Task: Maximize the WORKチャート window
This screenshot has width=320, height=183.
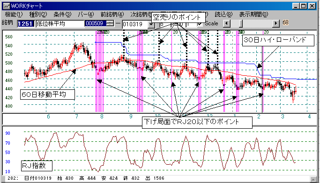Action: pyautogui.click(x=304, y=6)
